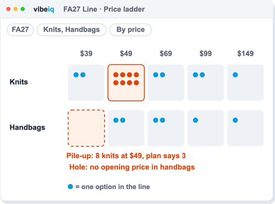Image resolution: width=275 pixels, height=204 pixels.
Task: Open the By price grouping chip
Action: click(x=130, y=30)
